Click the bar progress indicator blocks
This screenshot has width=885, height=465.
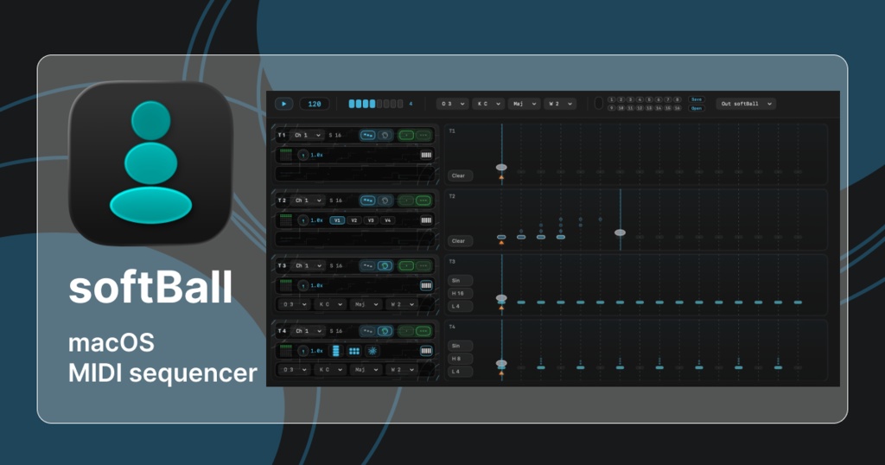coord(376,104)
